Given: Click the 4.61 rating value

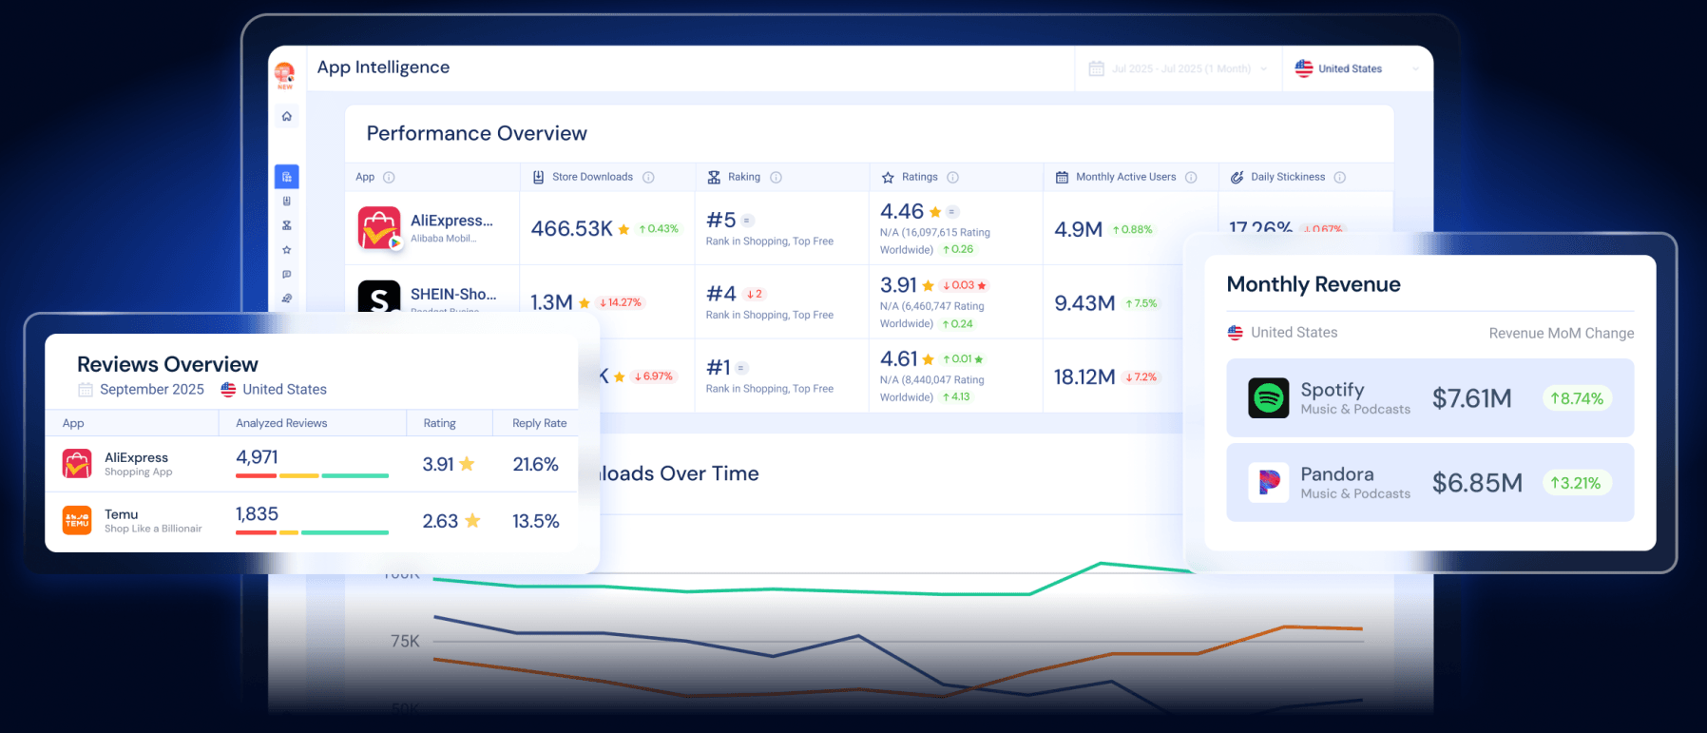Looking at the screenshot, I should (899, 359).
